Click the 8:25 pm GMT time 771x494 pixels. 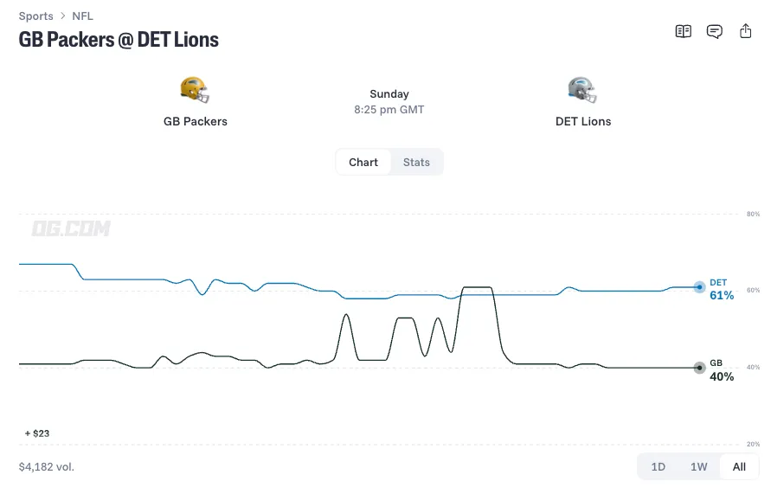389,110
